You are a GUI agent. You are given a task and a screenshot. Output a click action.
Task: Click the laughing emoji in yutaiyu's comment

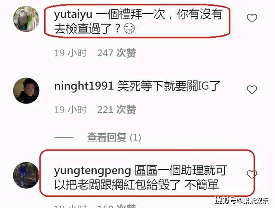pos(129,28)
